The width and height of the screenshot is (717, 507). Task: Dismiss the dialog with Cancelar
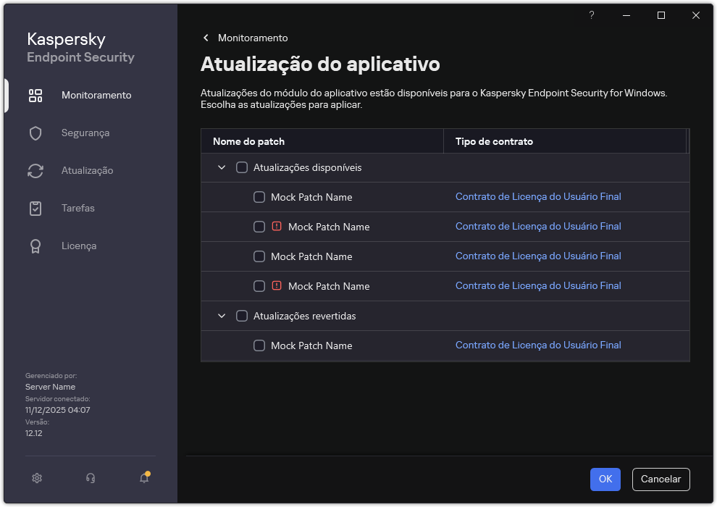coord(661,479)
